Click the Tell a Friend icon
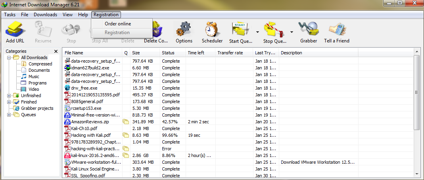Image resolution: width=424 pixels, height=180 pixels. pyautogui.click(x=337, y=29)
